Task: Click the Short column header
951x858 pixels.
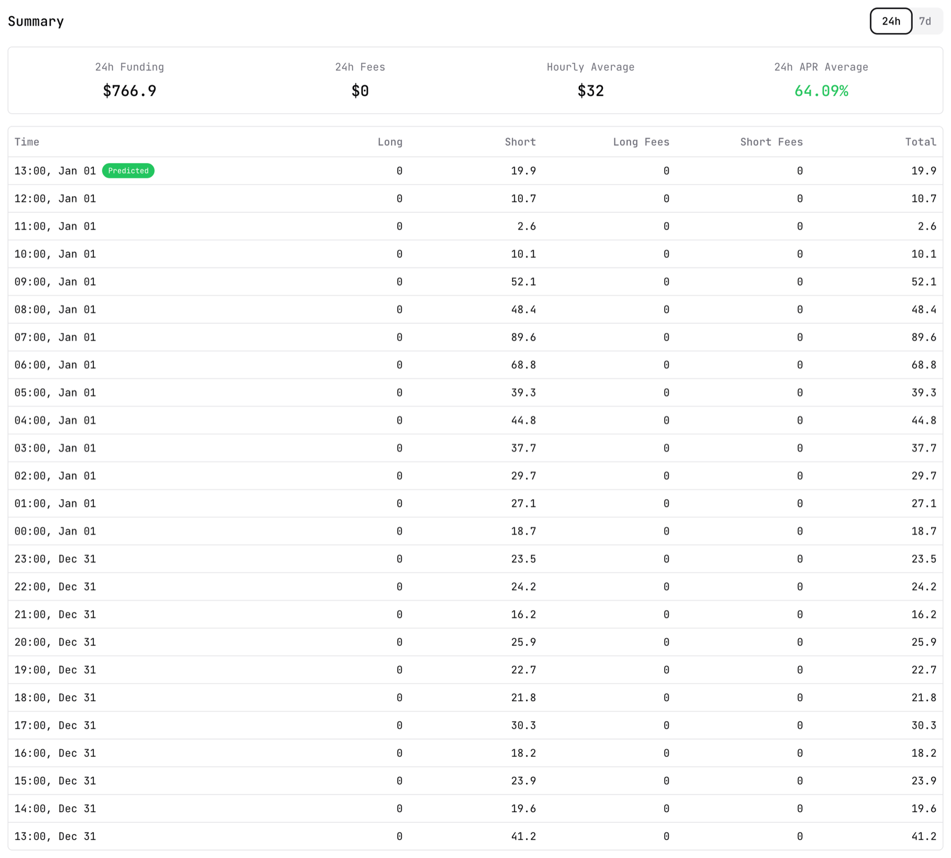Action: tap(520, 142)
